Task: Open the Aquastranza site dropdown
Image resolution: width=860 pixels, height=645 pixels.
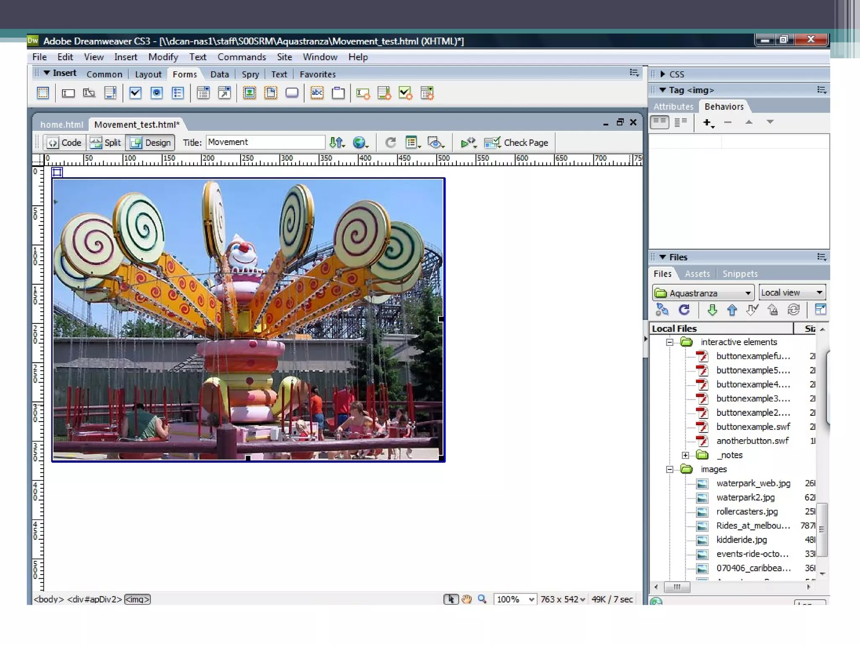Action: click(704, 293)
